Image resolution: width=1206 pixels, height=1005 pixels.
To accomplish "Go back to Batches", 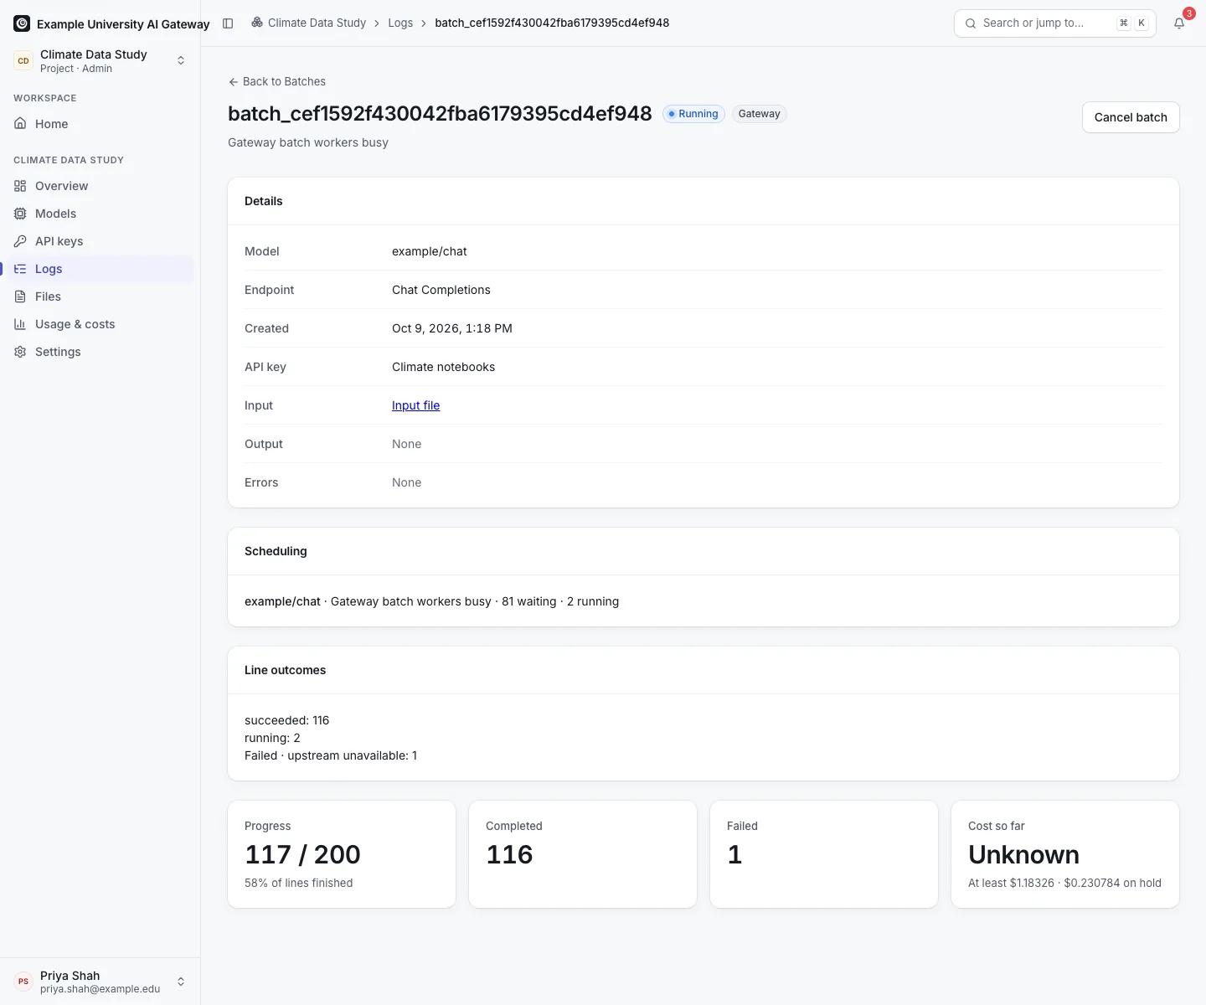I will [277, 81].
